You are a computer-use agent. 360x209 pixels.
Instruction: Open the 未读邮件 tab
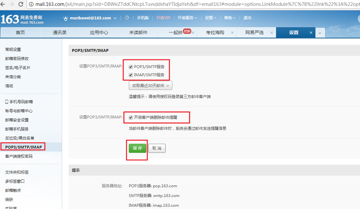point(138,33)
